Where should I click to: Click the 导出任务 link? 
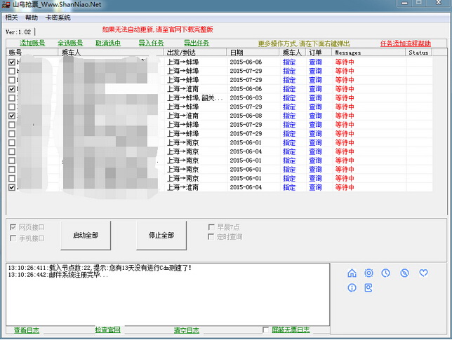pos(197,43)
